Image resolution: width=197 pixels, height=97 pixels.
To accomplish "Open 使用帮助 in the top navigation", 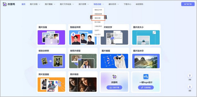I will pos(139,4).
